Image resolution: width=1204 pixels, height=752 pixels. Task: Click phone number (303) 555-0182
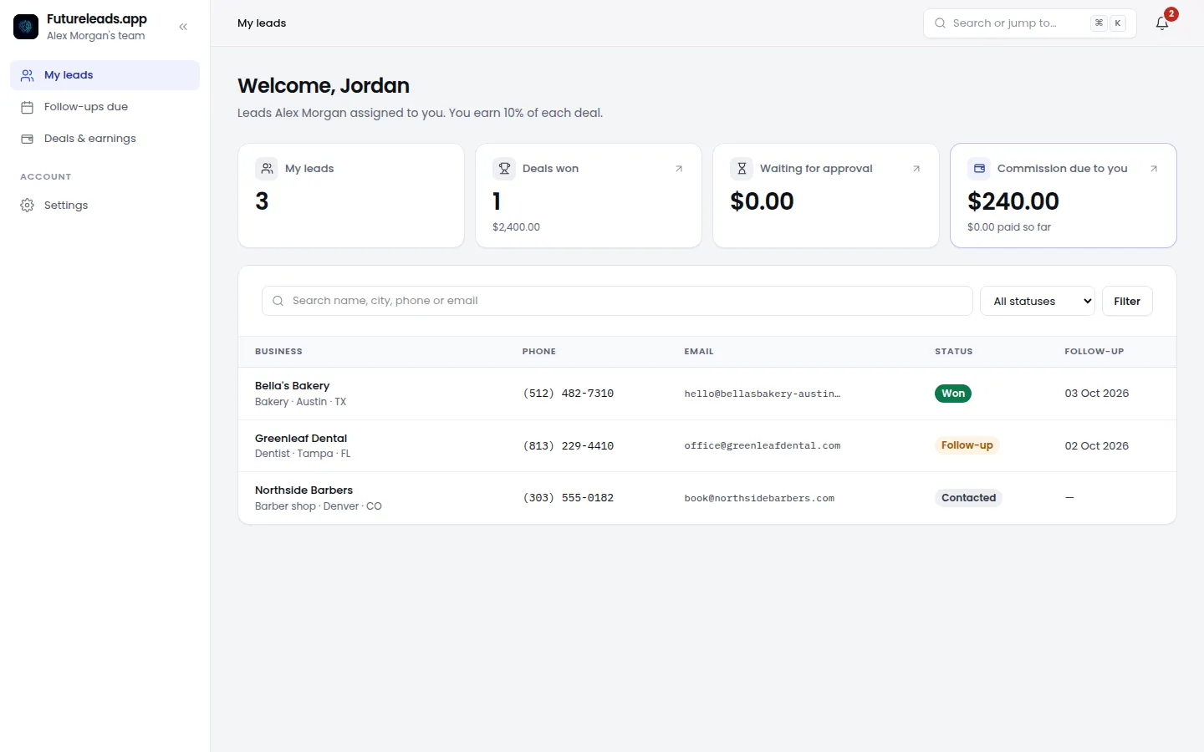[569, 498]
